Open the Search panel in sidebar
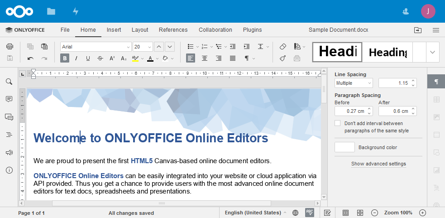The image size is (445, 218). tap(9, 82)
